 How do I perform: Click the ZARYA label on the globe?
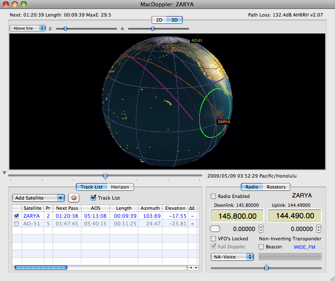click(x=224, y=122)
